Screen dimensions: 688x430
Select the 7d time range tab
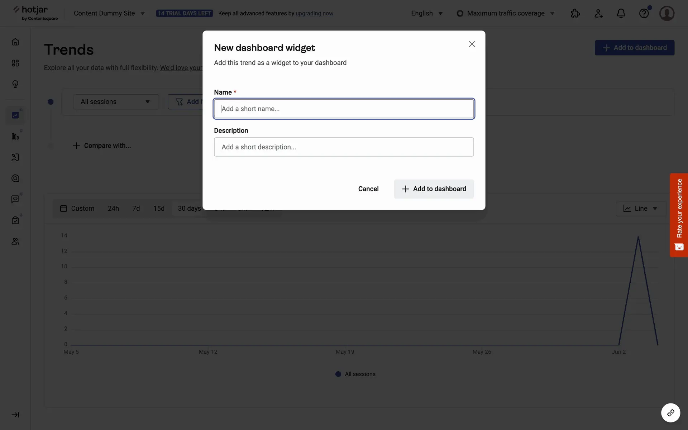pos(136,209)
